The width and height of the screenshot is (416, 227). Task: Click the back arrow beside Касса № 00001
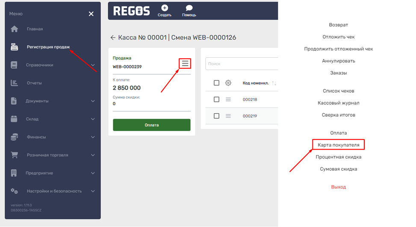pos(113,38)
